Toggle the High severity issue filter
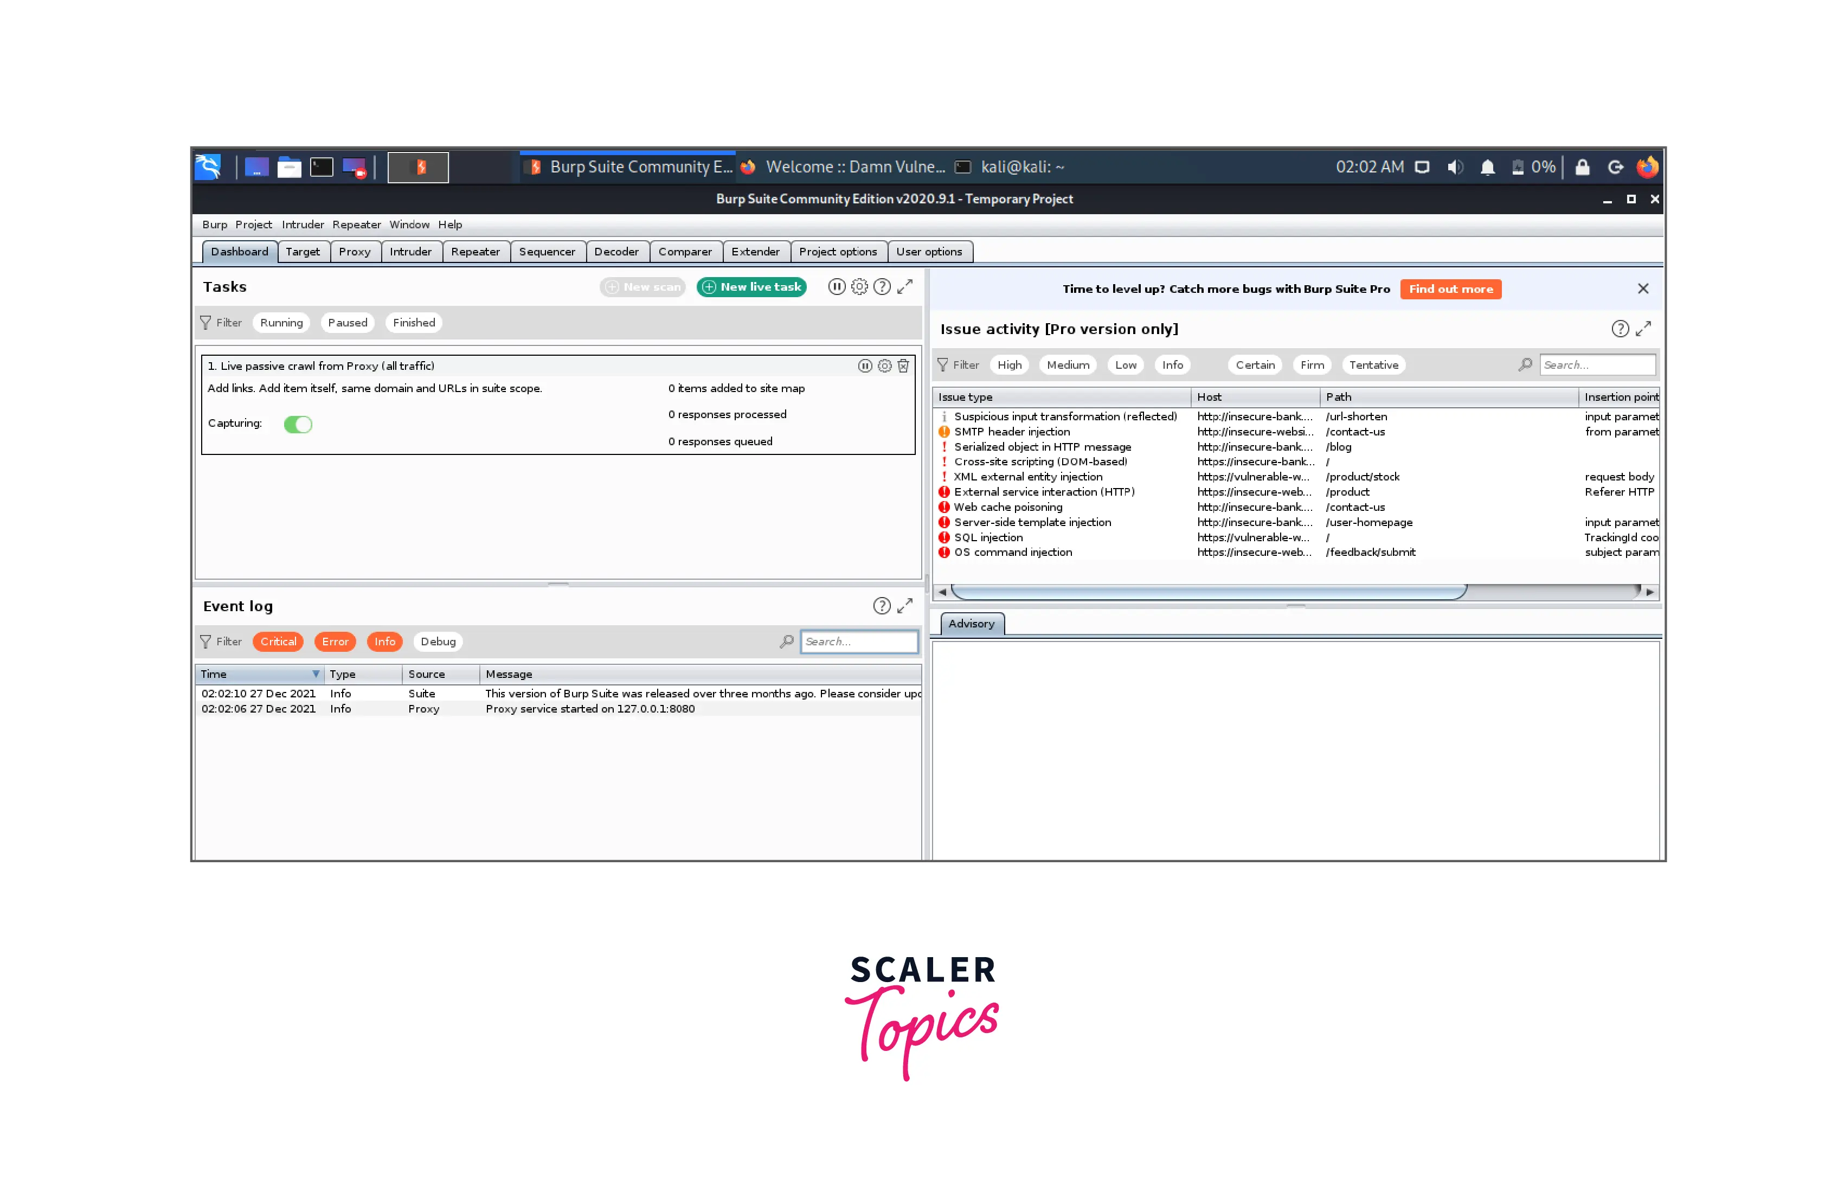The height and width of the screenshot is (1180, 1844). (x=1009, y=365)
